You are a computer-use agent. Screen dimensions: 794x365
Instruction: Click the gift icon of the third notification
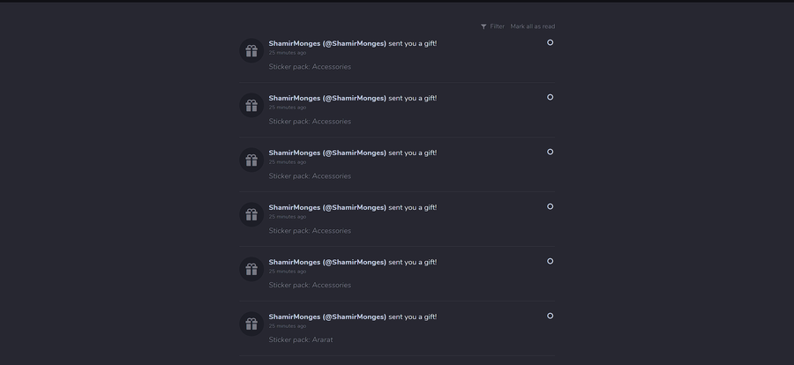tap(251, 160)
